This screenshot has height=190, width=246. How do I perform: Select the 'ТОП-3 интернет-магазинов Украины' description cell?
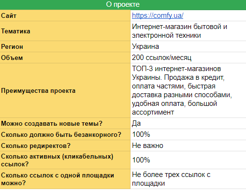pos(188,90)
